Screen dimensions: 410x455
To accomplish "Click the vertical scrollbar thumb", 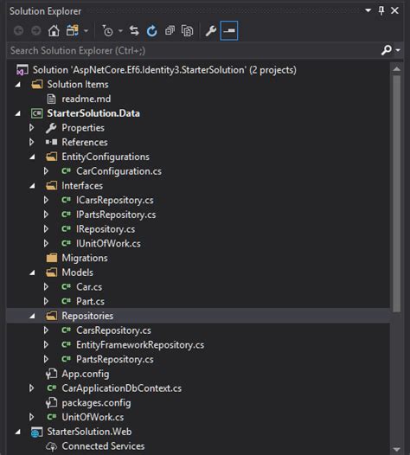I will pos(397,194).
